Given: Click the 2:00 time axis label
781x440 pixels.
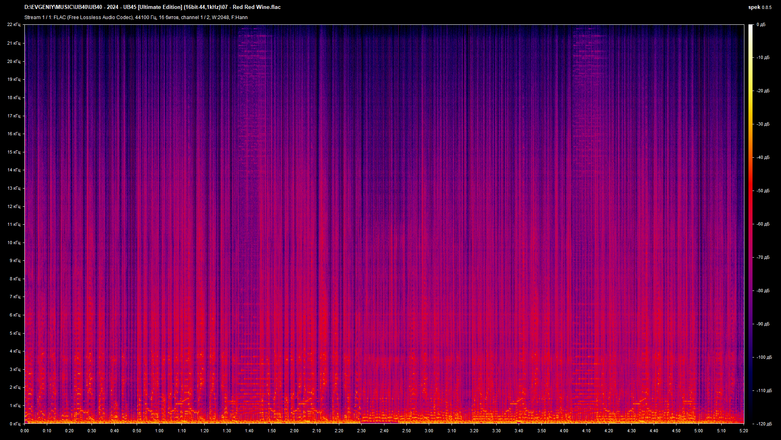Looking at the screenshot, I should coord(294,431).
